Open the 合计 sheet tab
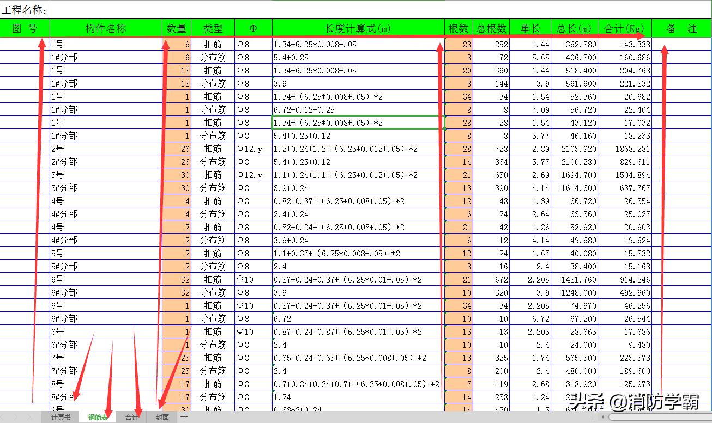712x423 pixels. (x=131, y=416)
